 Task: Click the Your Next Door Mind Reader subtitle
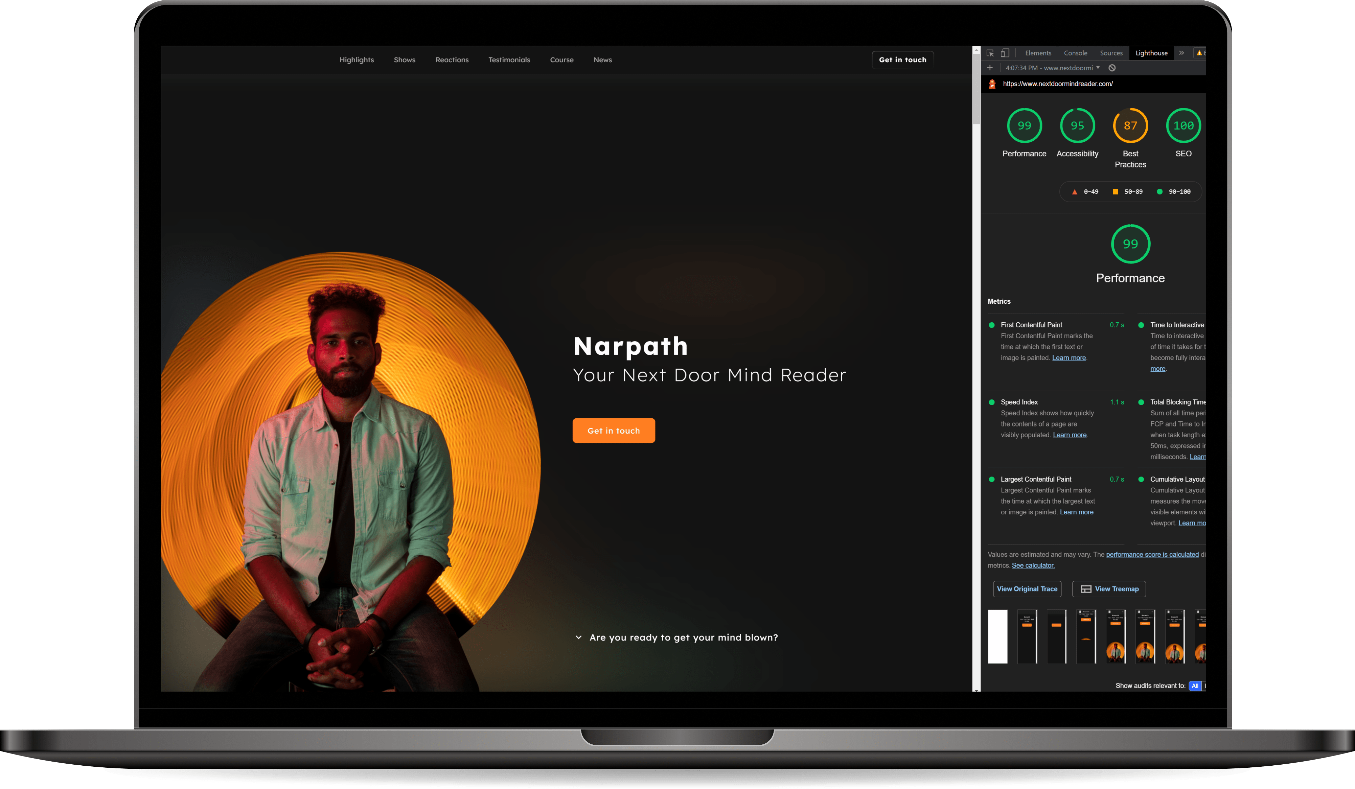[709, 375]
